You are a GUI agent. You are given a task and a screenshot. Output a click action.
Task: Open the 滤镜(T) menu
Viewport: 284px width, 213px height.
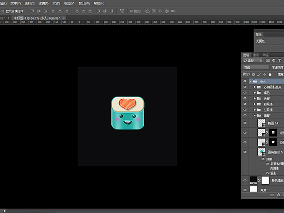[44, 3]
